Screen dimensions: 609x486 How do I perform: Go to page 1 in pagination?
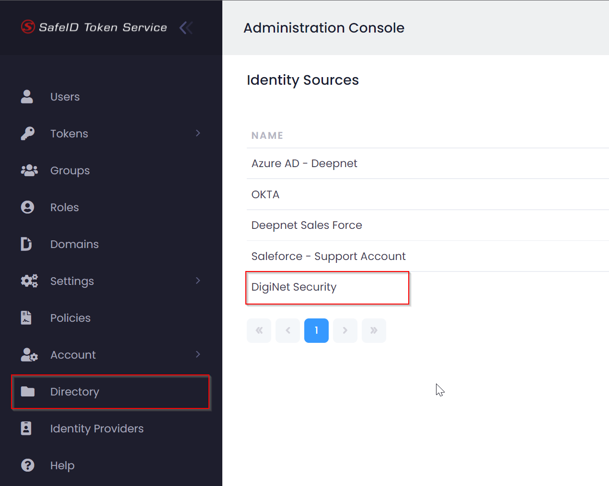point(316,330)
